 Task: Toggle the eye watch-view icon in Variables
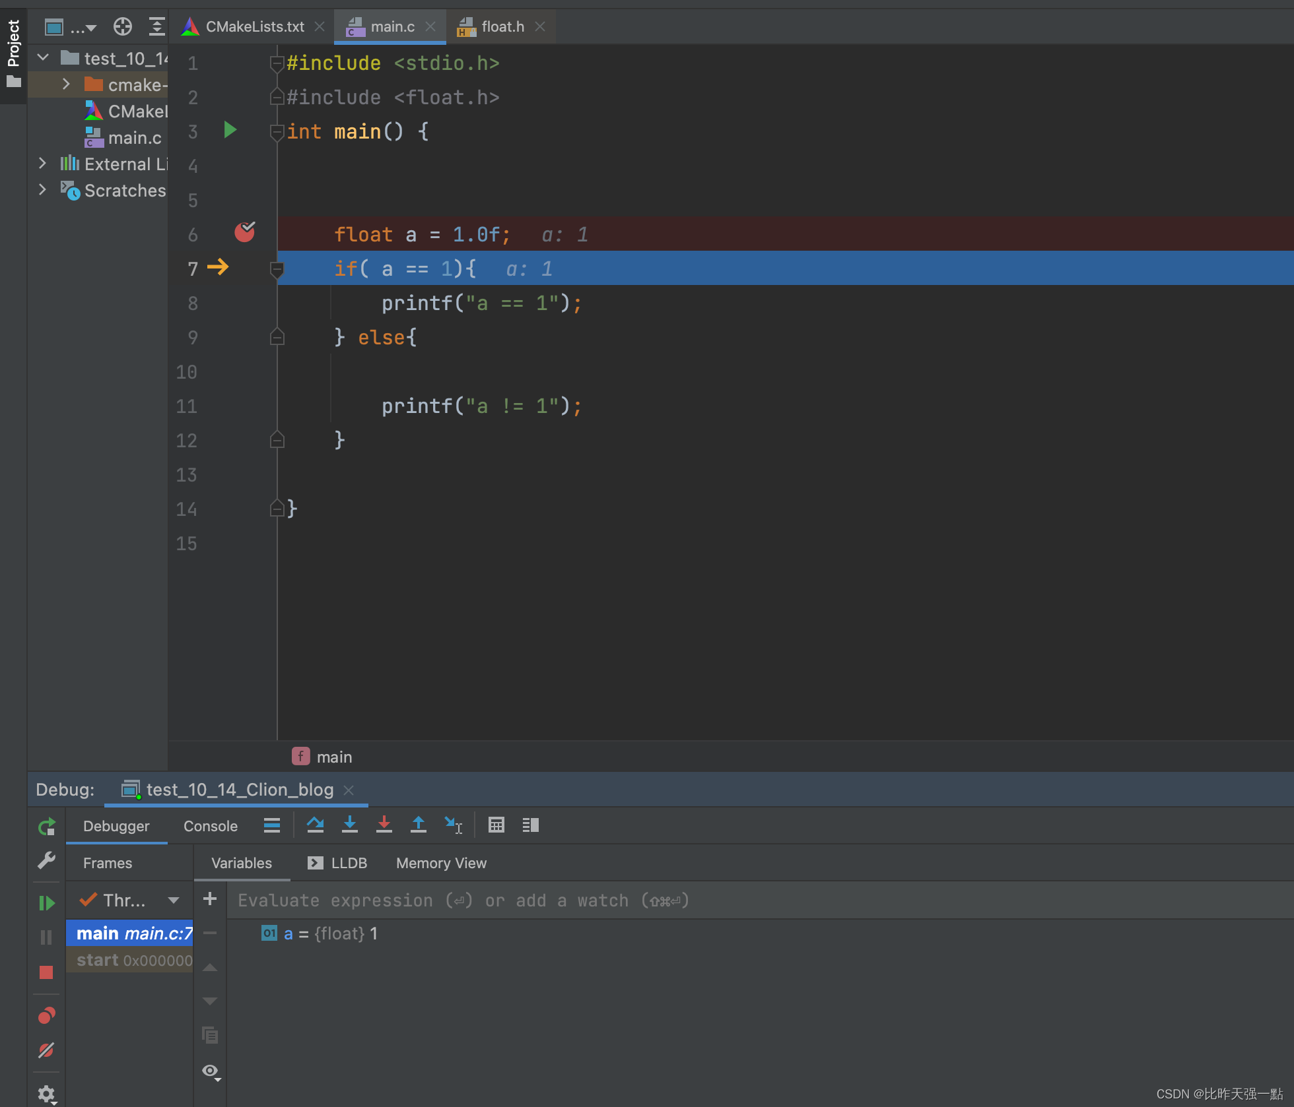pos(211,1071)
